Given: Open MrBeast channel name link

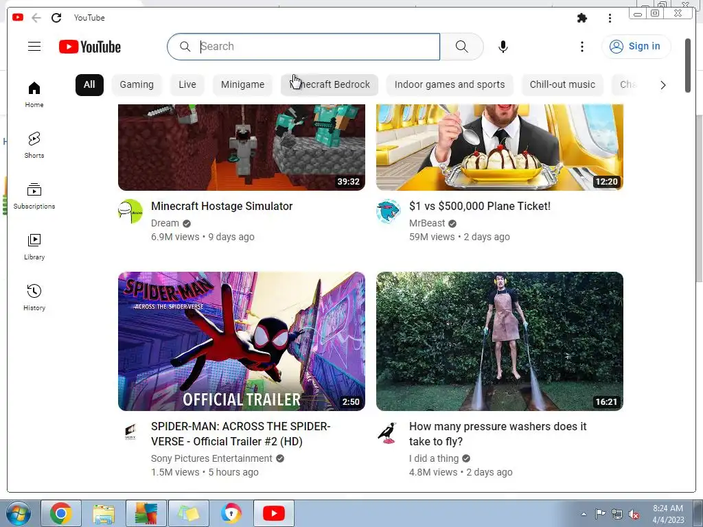Looking at the screenshot, I should coord(427,223).
